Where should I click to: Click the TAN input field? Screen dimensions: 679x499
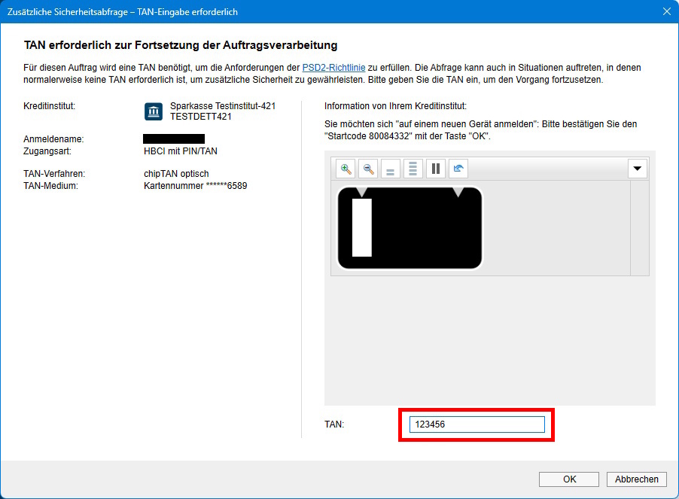(x=477, y=425)
